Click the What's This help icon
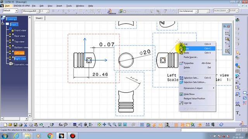Screen dimensions: 248x139 coord(52,125)
